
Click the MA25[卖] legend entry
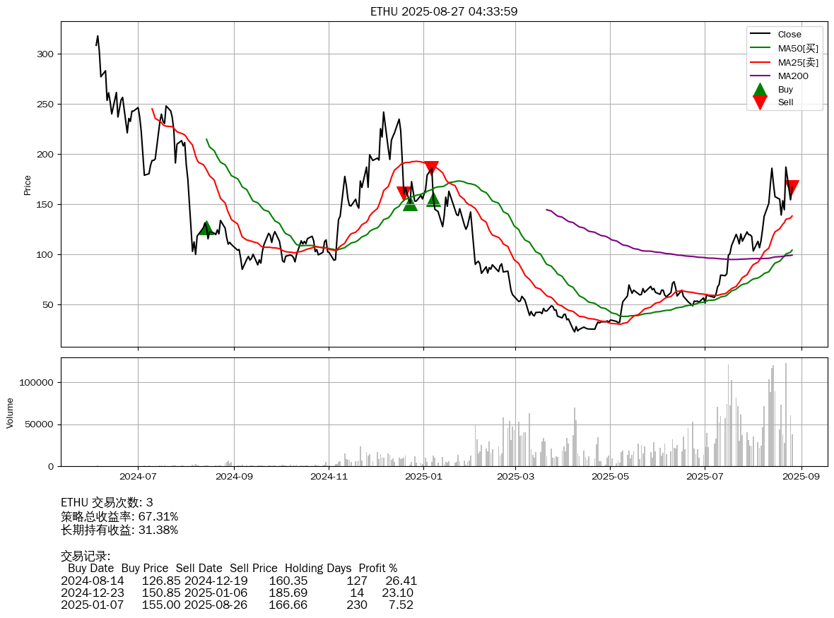click(x=797, y=62)
